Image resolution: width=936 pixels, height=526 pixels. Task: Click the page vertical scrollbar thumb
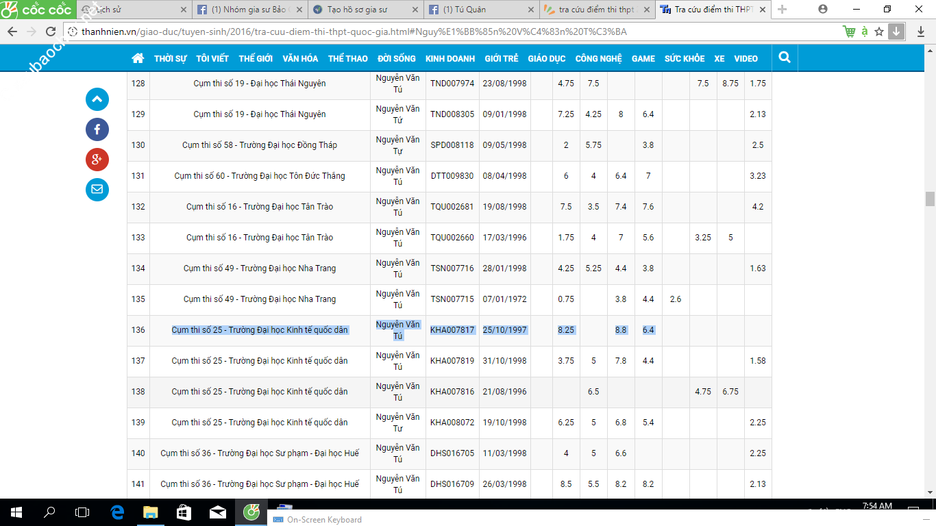tap(930, 199)
